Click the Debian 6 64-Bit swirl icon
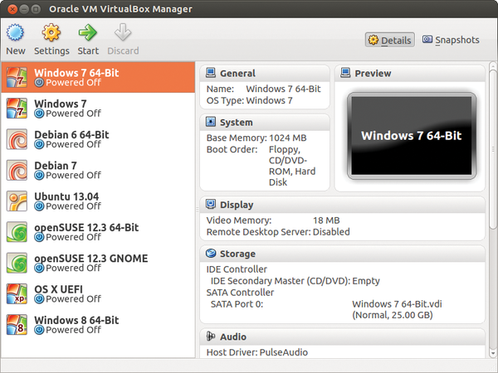This screenshot has width=498, height=373. pos(17,139)
